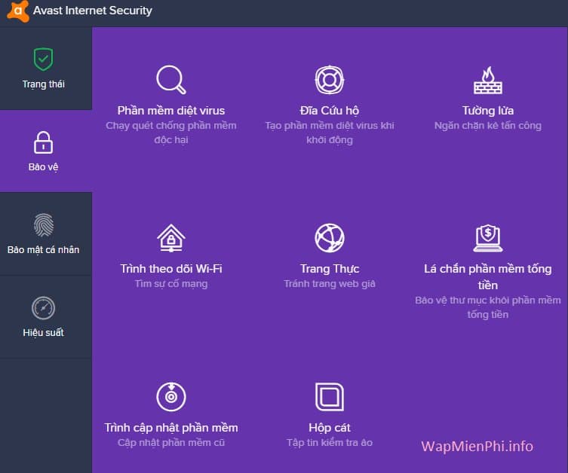This screenshot has height=473, width=568.
Task: Click 'Chạy quét chống phần mềm độc hại' text
Action: coord(171,133)
